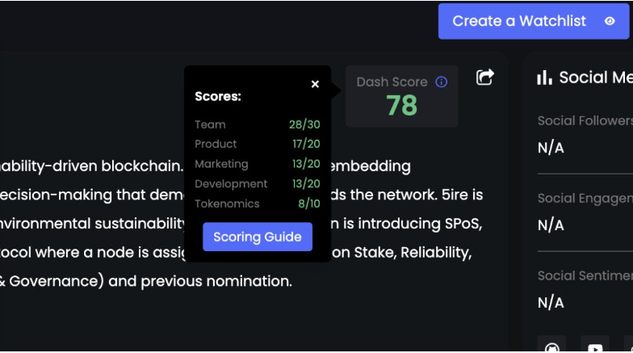Click the Scores: heading in the popup
The height and width of the screenshot is (353, 633).
[218, 97]
